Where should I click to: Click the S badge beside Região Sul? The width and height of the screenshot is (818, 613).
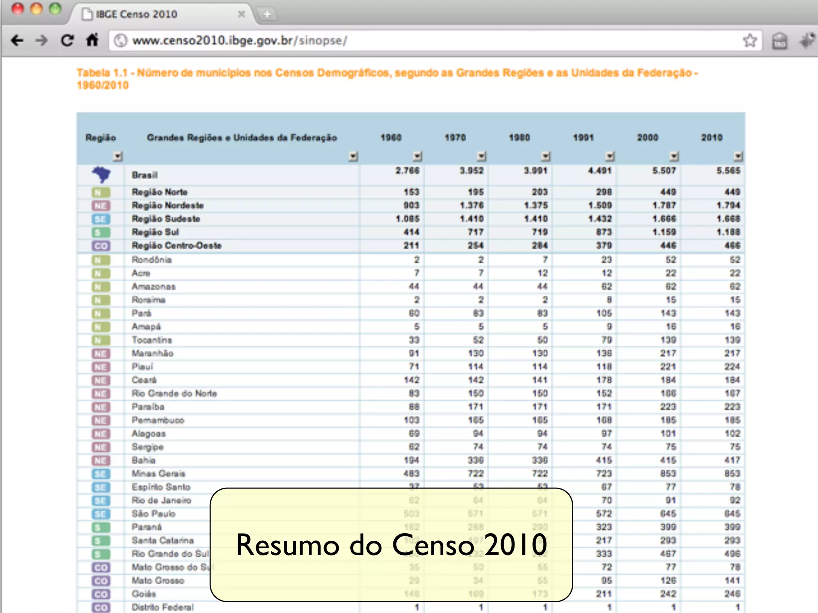coord(101,233)
